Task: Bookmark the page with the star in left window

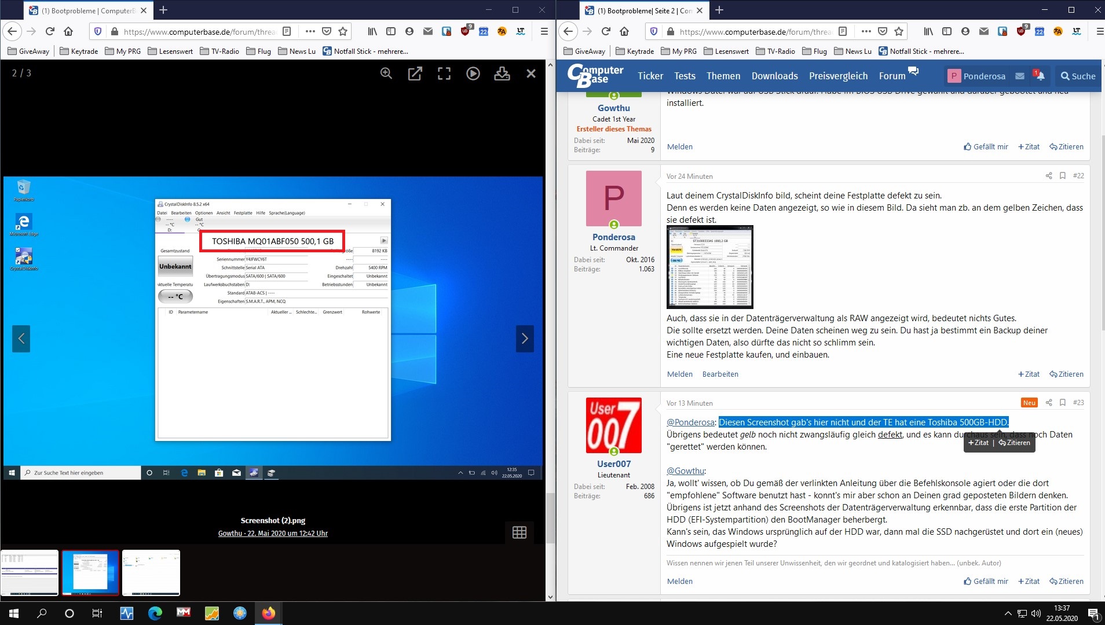Action: (x=343, y=31)
